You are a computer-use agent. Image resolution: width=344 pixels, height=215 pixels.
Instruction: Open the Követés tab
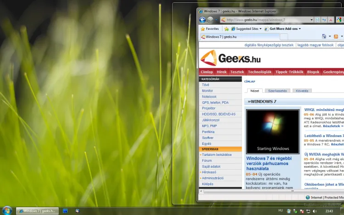tap(302, 91)
